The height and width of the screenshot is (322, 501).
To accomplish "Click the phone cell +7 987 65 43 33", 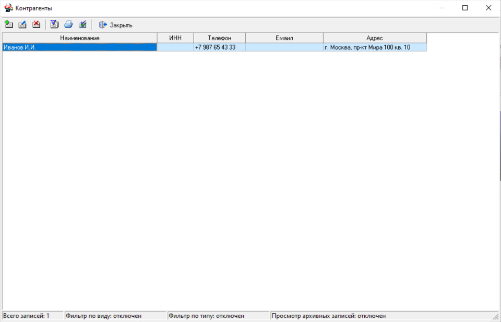I will coord(220,47).
